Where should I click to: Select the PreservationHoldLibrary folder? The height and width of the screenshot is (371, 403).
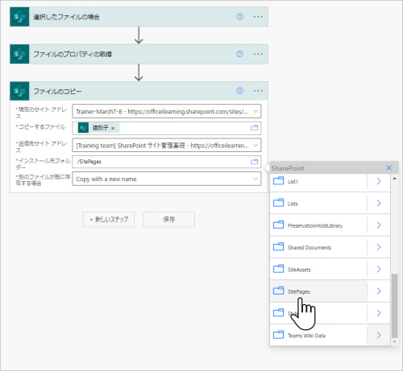point(318,225)
